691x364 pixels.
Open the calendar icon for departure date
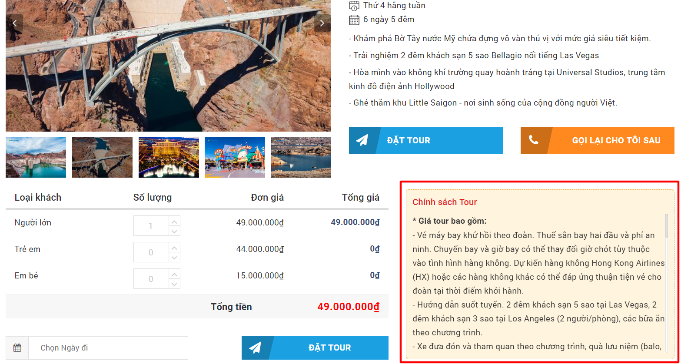[17, 348]
